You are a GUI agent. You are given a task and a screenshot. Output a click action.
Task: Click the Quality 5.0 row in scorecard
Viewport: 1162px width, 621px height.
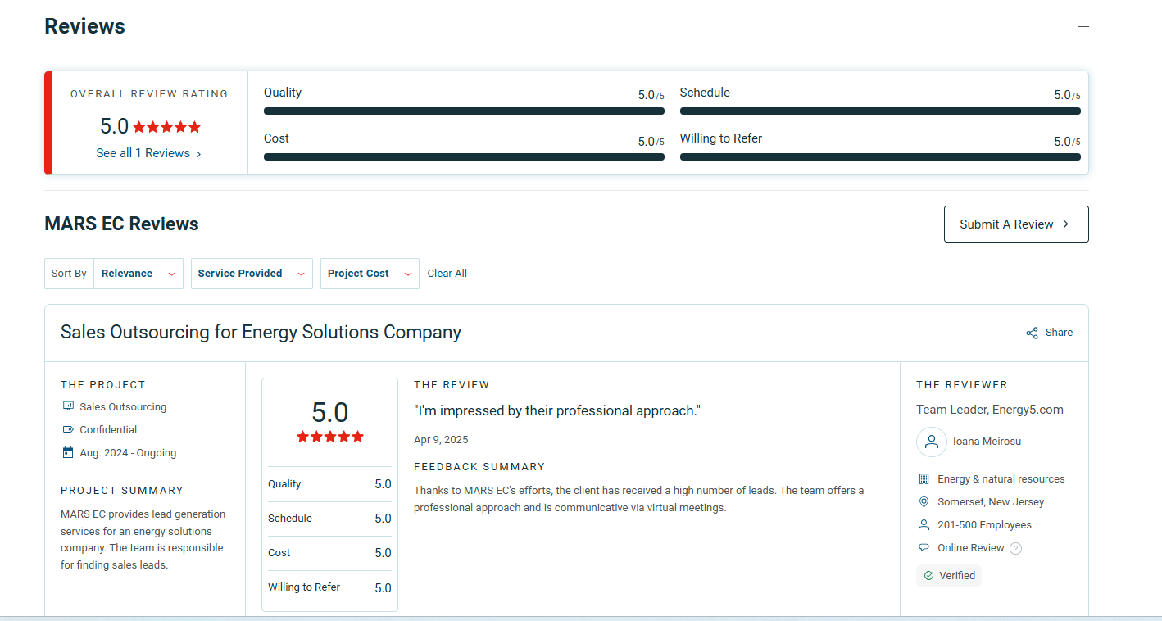pyautogui.click(x=329, y=484)
